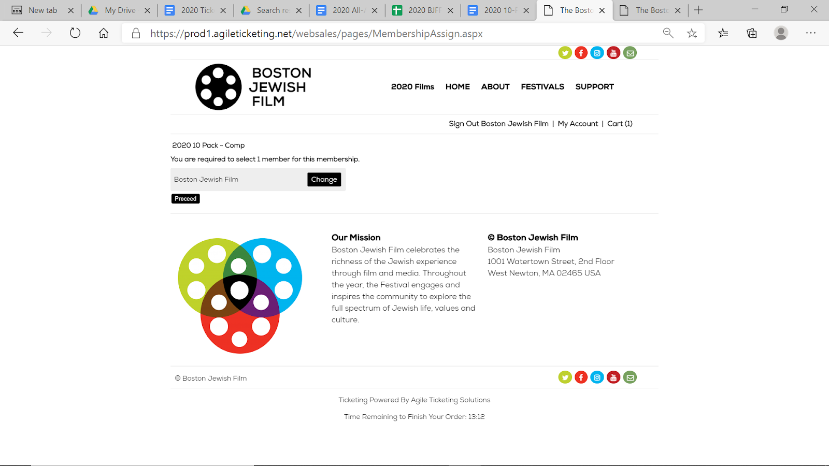Click 'West Newton, MA 02465 USA' text

[544, 273]
